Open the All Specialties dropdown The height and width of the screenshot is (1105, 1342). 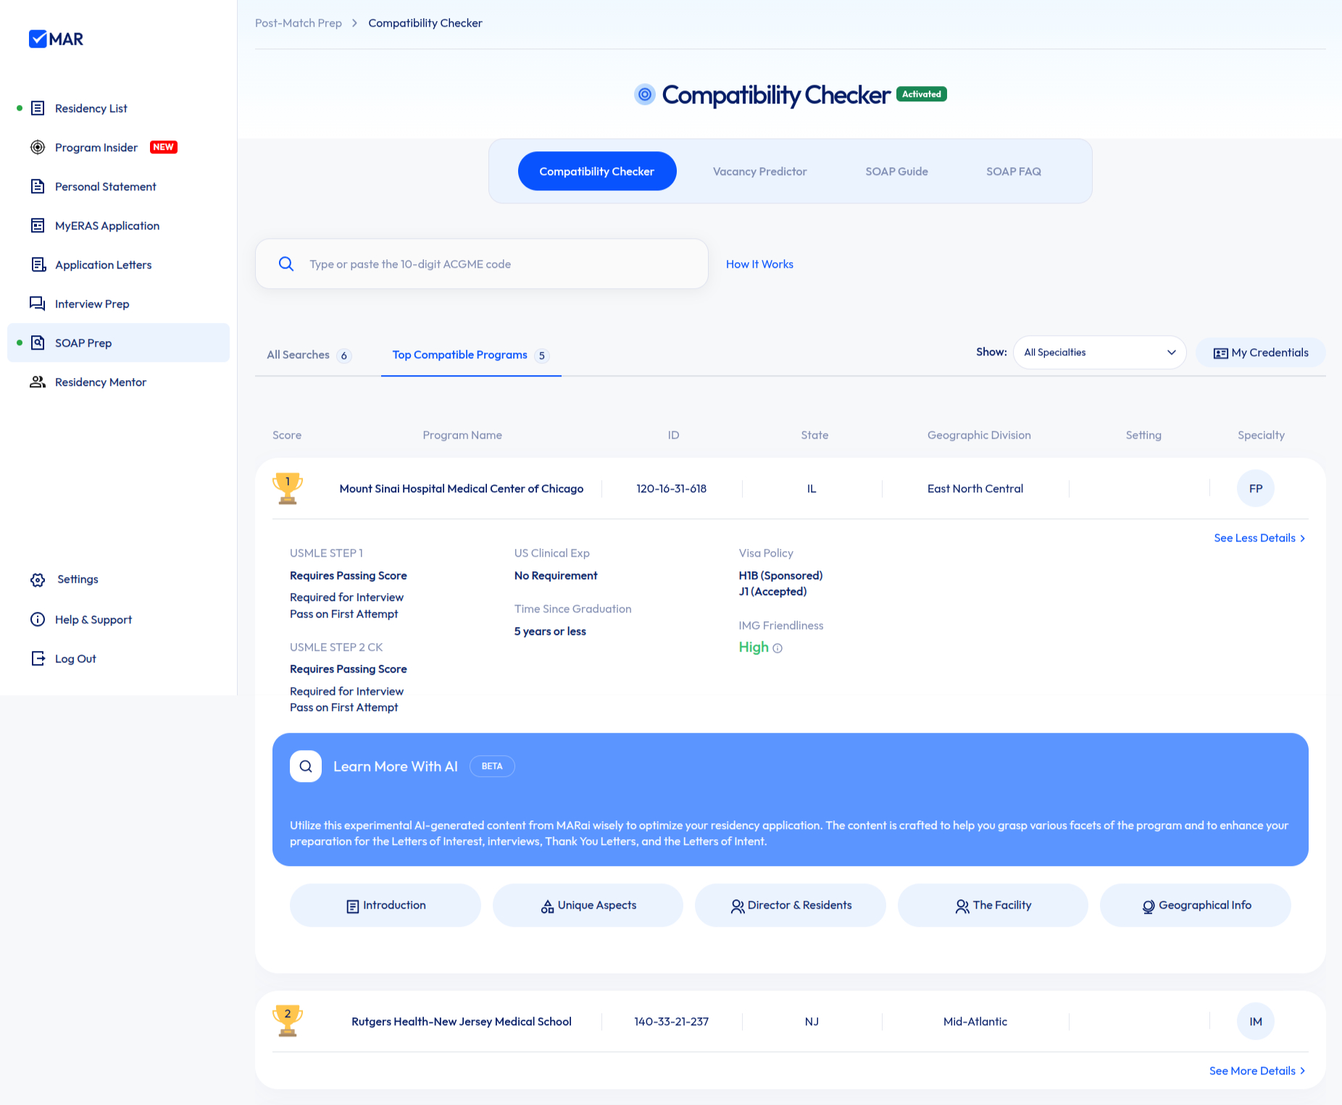(1099, 352)
